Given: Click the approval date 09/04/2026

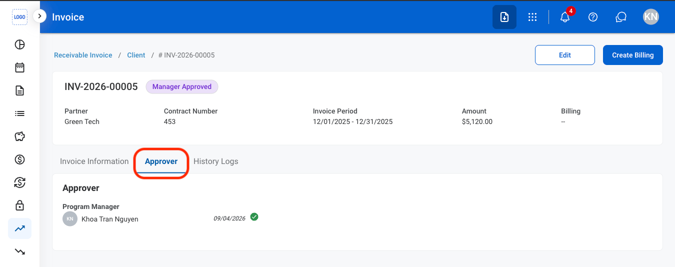Looking at the screenshot, I should point(229,218).
